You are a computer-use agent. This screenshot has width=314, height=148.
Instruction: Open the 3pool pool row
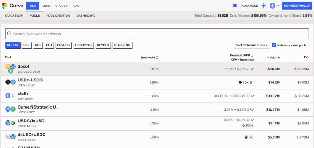(x=157, y=69)
